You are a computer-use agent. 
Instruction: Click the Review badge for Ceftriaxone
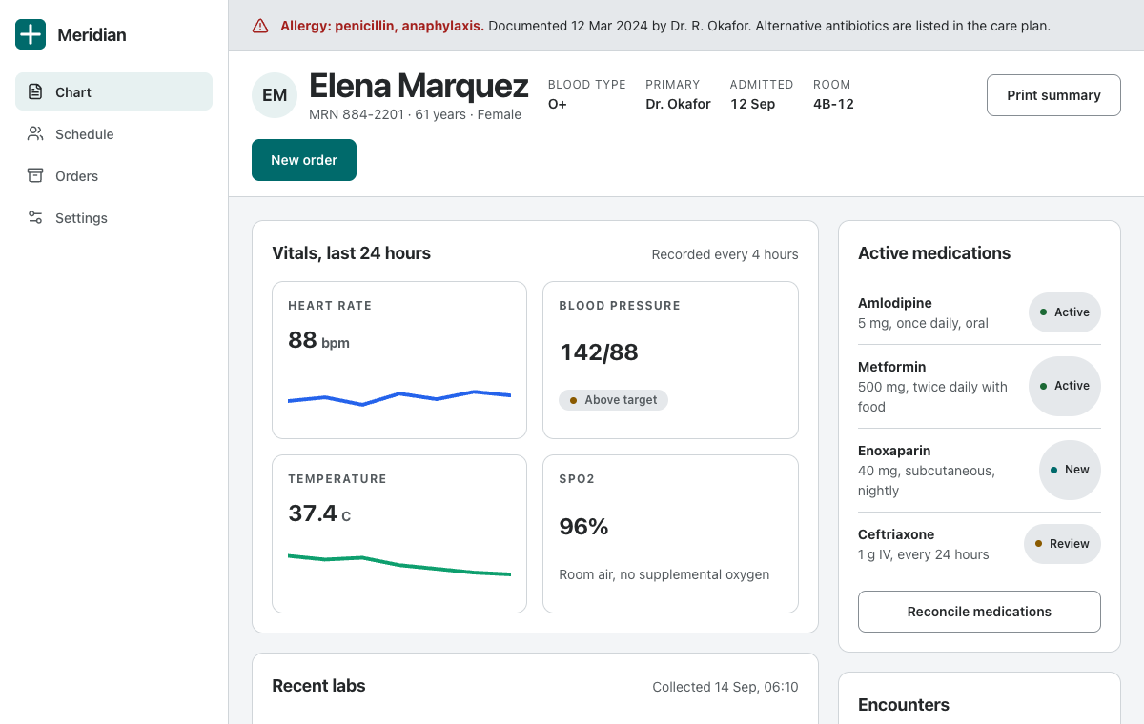click(x=1062, y=544)
